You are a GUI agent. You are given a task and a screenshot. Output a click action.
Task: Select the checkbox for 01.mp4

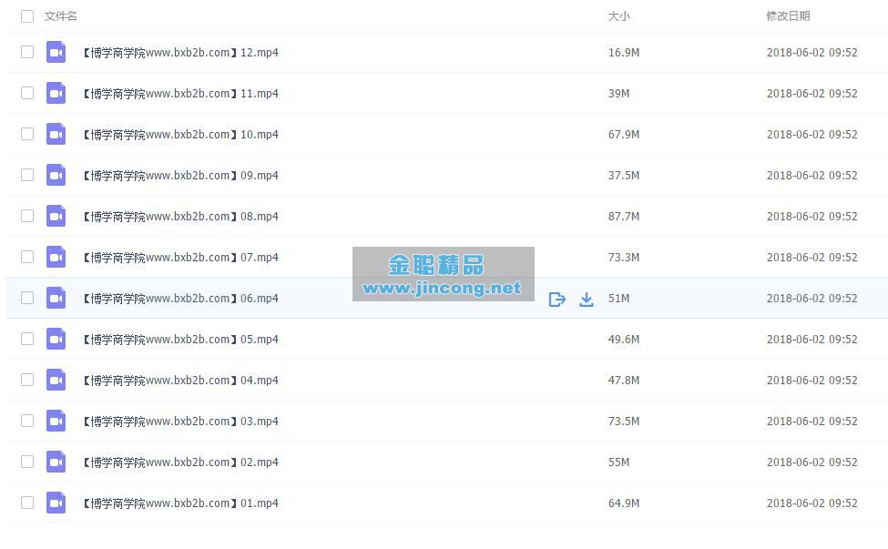pyautogui.click(x=27, y=503)
